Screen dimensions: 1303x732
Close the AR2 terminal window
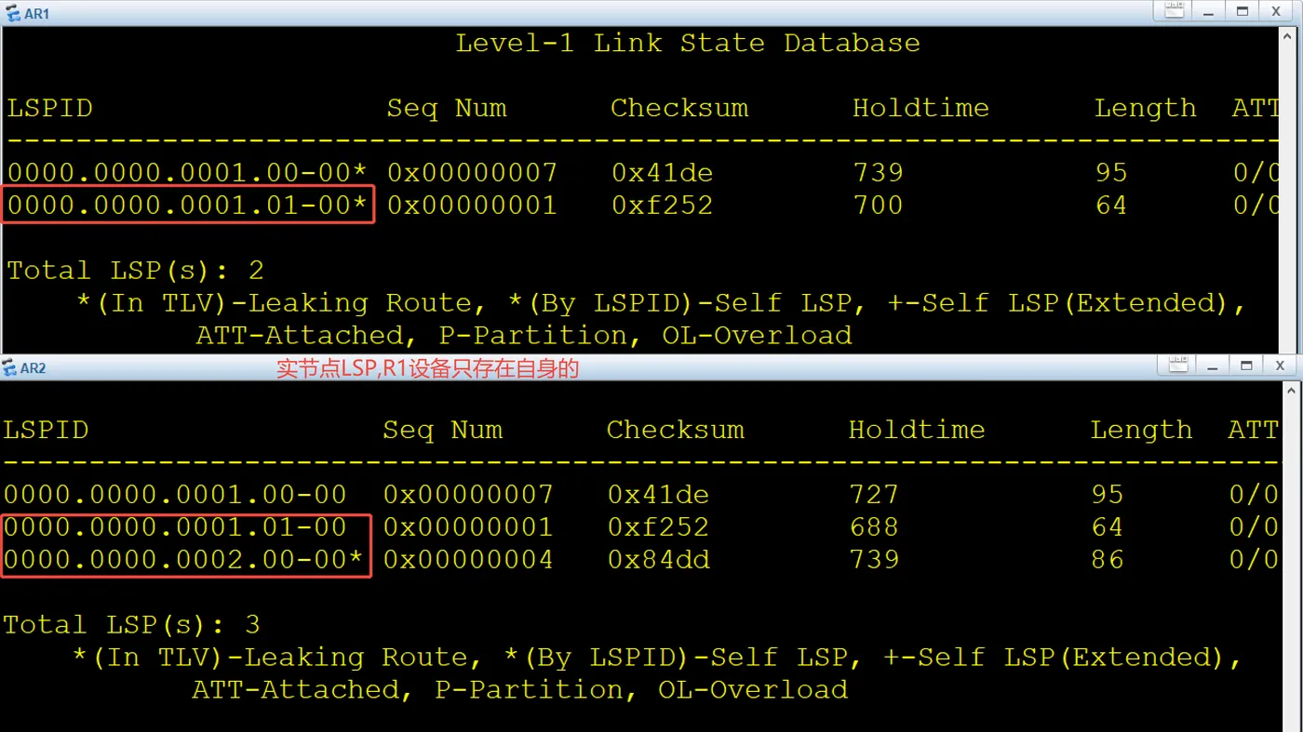pyautogui.click(x=1280, y=365)
